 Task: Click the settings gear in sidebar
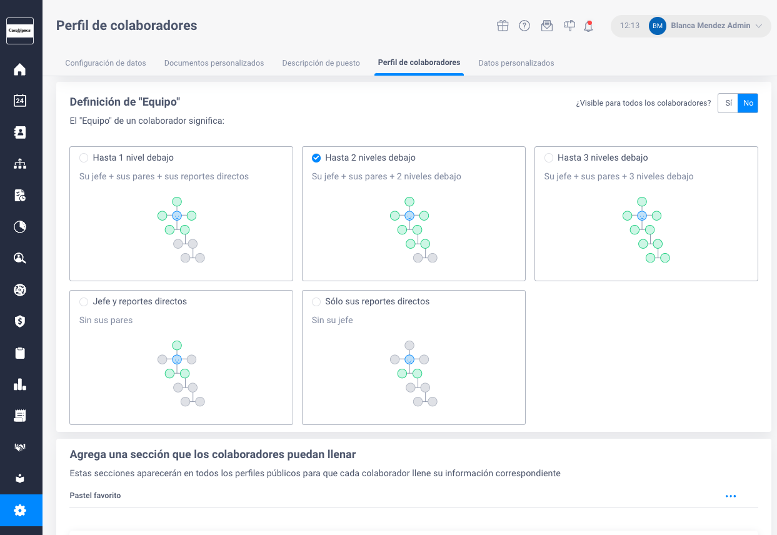click(20, 511)
